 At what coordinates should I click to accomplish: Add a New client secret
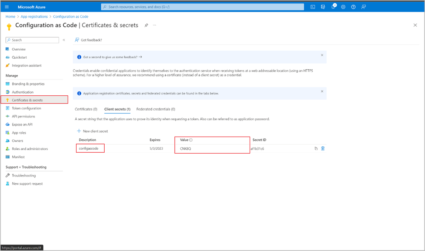[x=92, y=131]
